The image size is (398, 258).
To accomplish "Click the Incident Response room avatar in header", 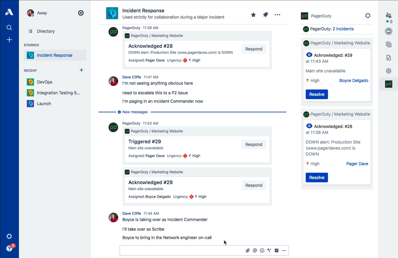I will 112,13.
